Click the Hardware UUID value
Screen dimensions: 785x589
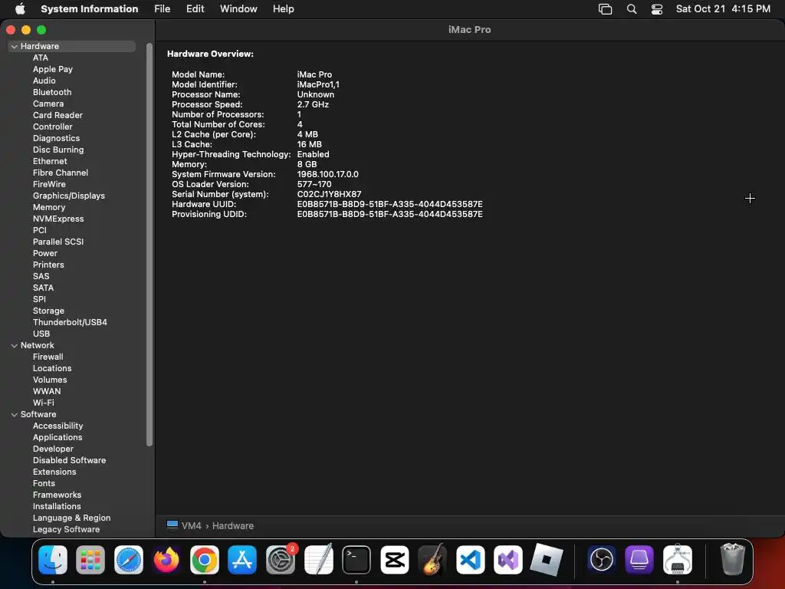(389, 204)
